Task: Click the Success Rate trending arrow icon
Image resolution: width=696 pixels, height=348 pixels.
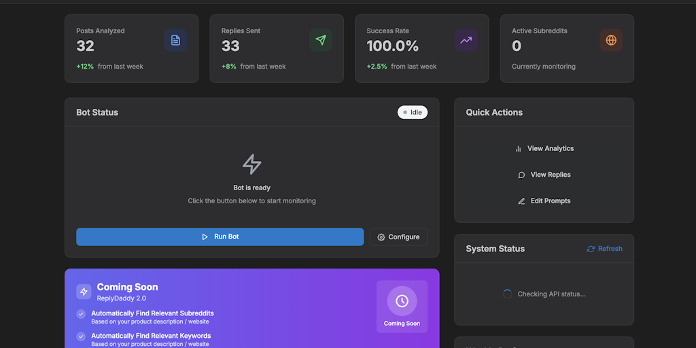Action: pyautogui.click(x=466, y=40)
